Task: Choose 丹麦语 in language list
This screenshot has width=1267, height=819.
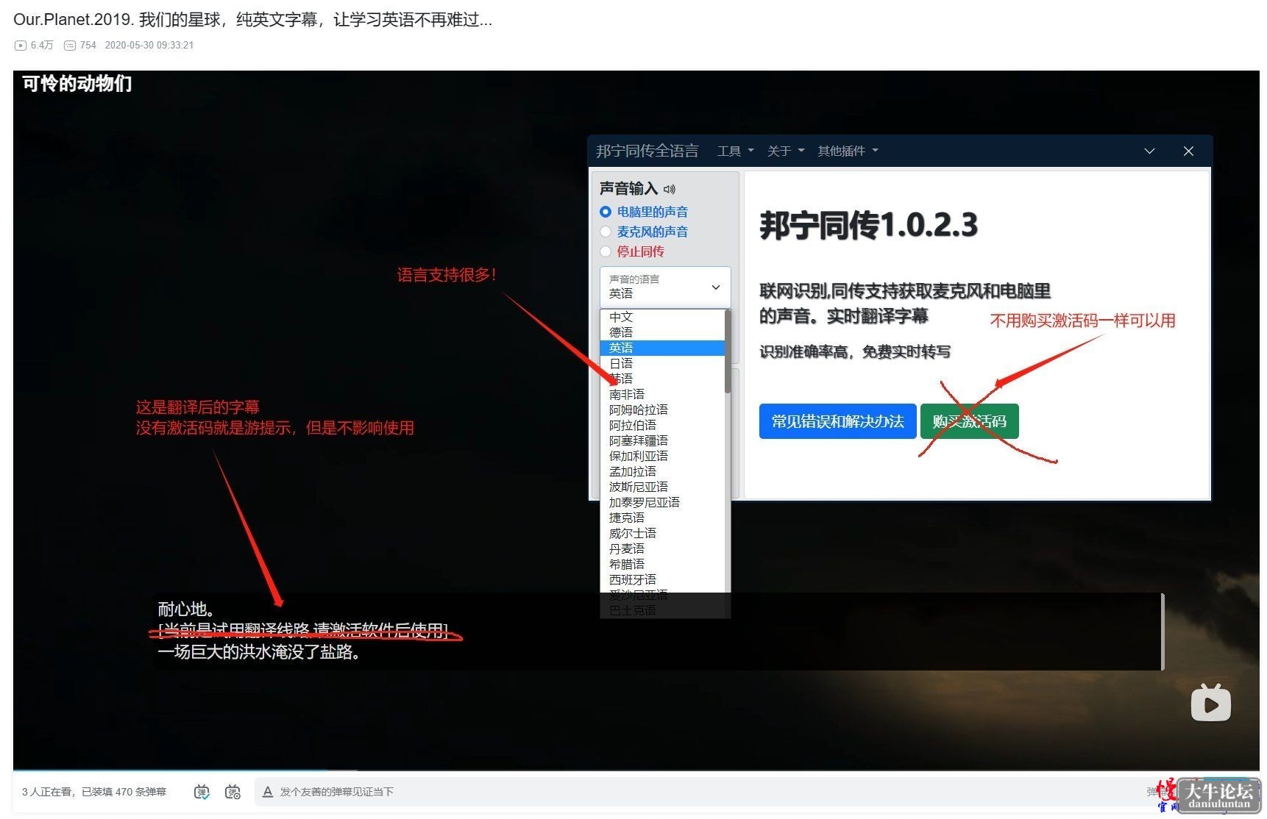Action: tap(662, 548)
